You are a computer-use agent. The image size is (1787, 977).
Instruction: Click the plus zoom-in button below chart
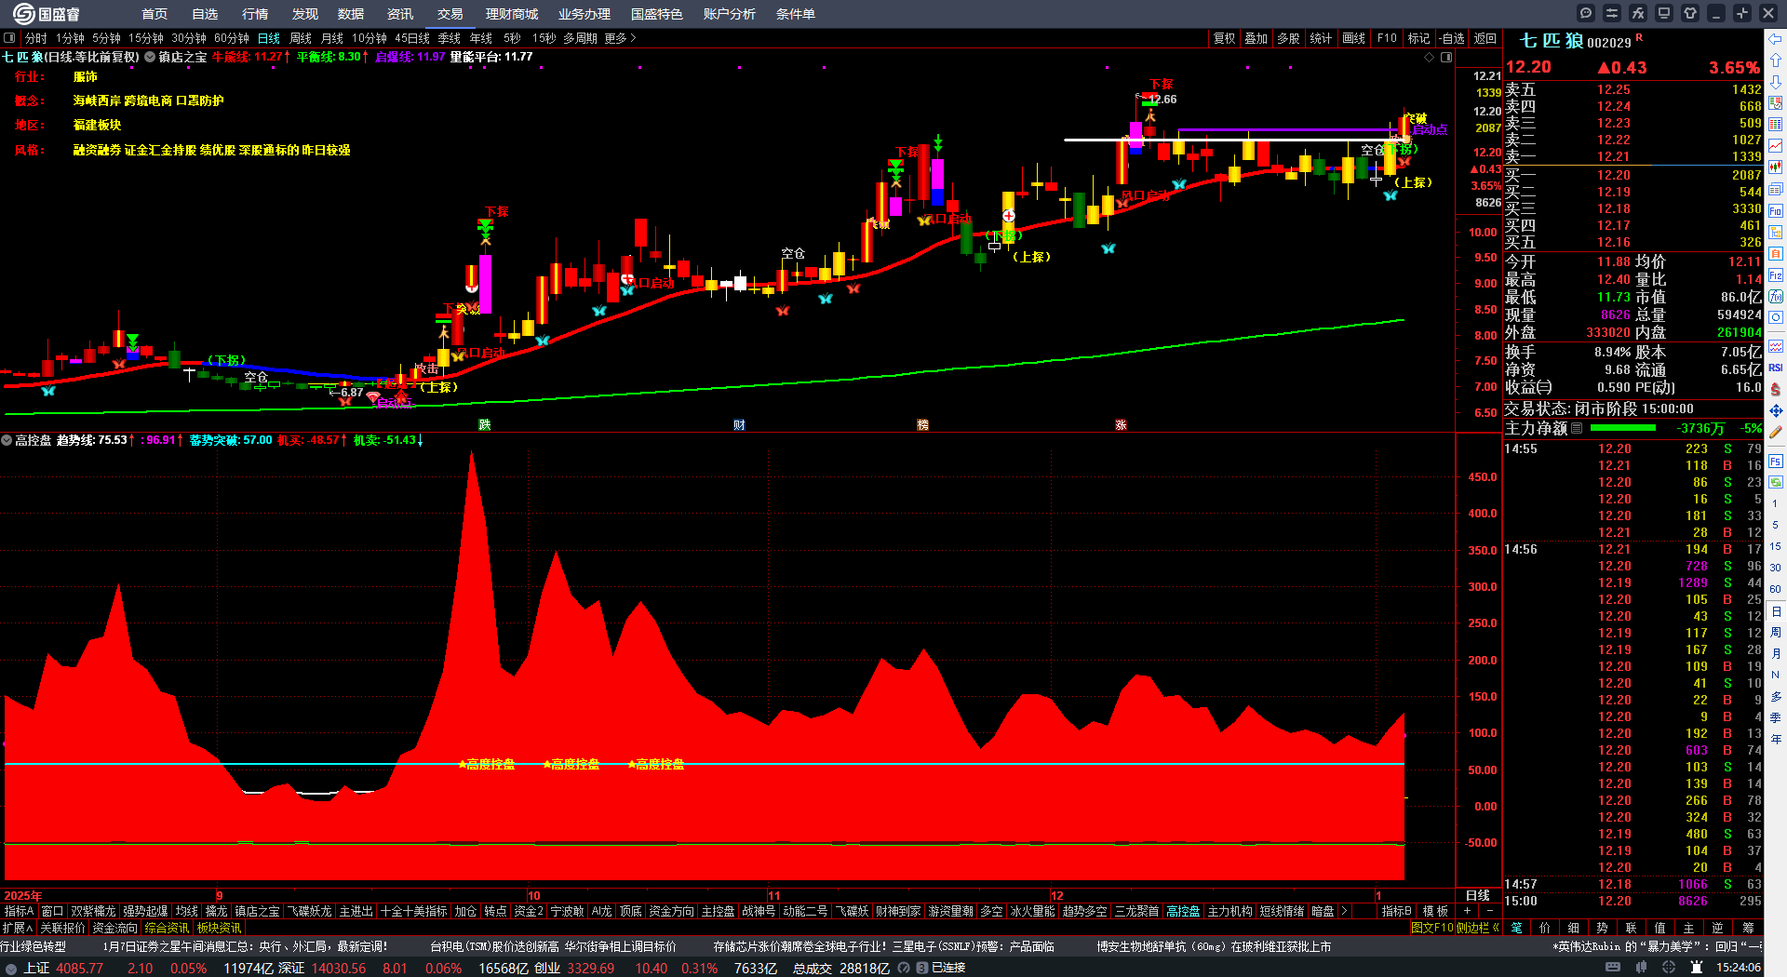click(1468, 911)
